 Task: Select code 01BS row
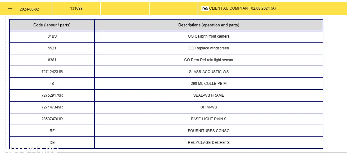(166, 36)
